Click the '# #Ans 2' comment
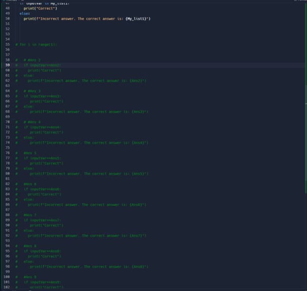 [32, 60]
